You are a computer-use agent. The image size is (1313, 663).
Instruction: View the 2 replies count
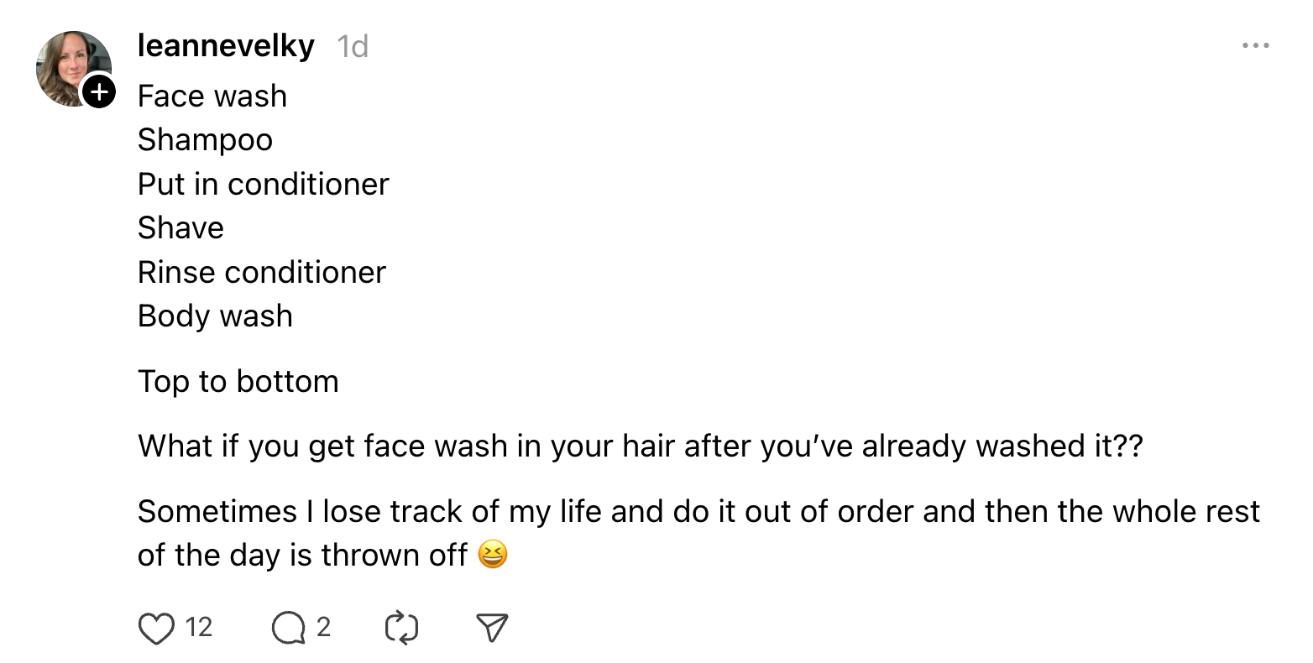(x=324, y=627)
